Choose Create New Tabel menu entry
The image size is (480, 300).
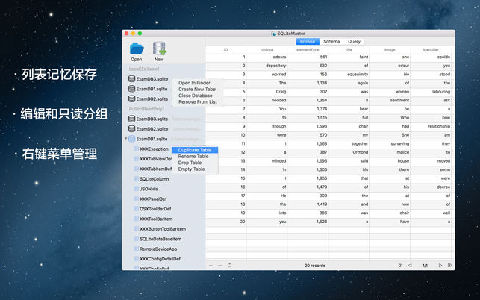click(x=197, y=89)
